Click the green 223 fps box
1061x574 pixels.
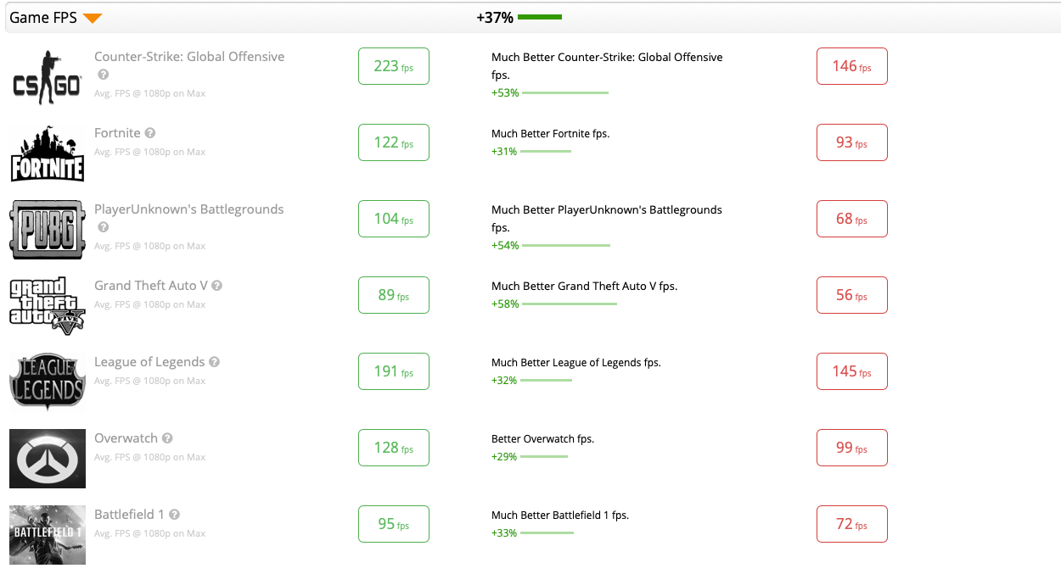click(394, 66)
